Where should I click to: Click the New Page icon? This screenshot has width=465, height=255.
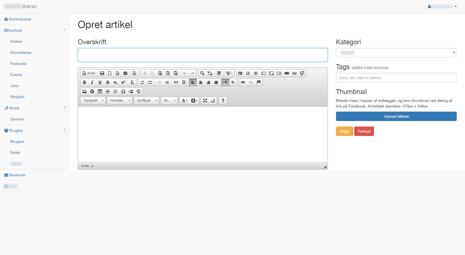(x=110, y=73)
